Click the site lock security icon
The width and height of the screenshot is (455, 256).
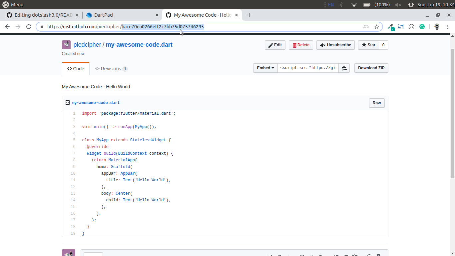(x=42, y=27)
